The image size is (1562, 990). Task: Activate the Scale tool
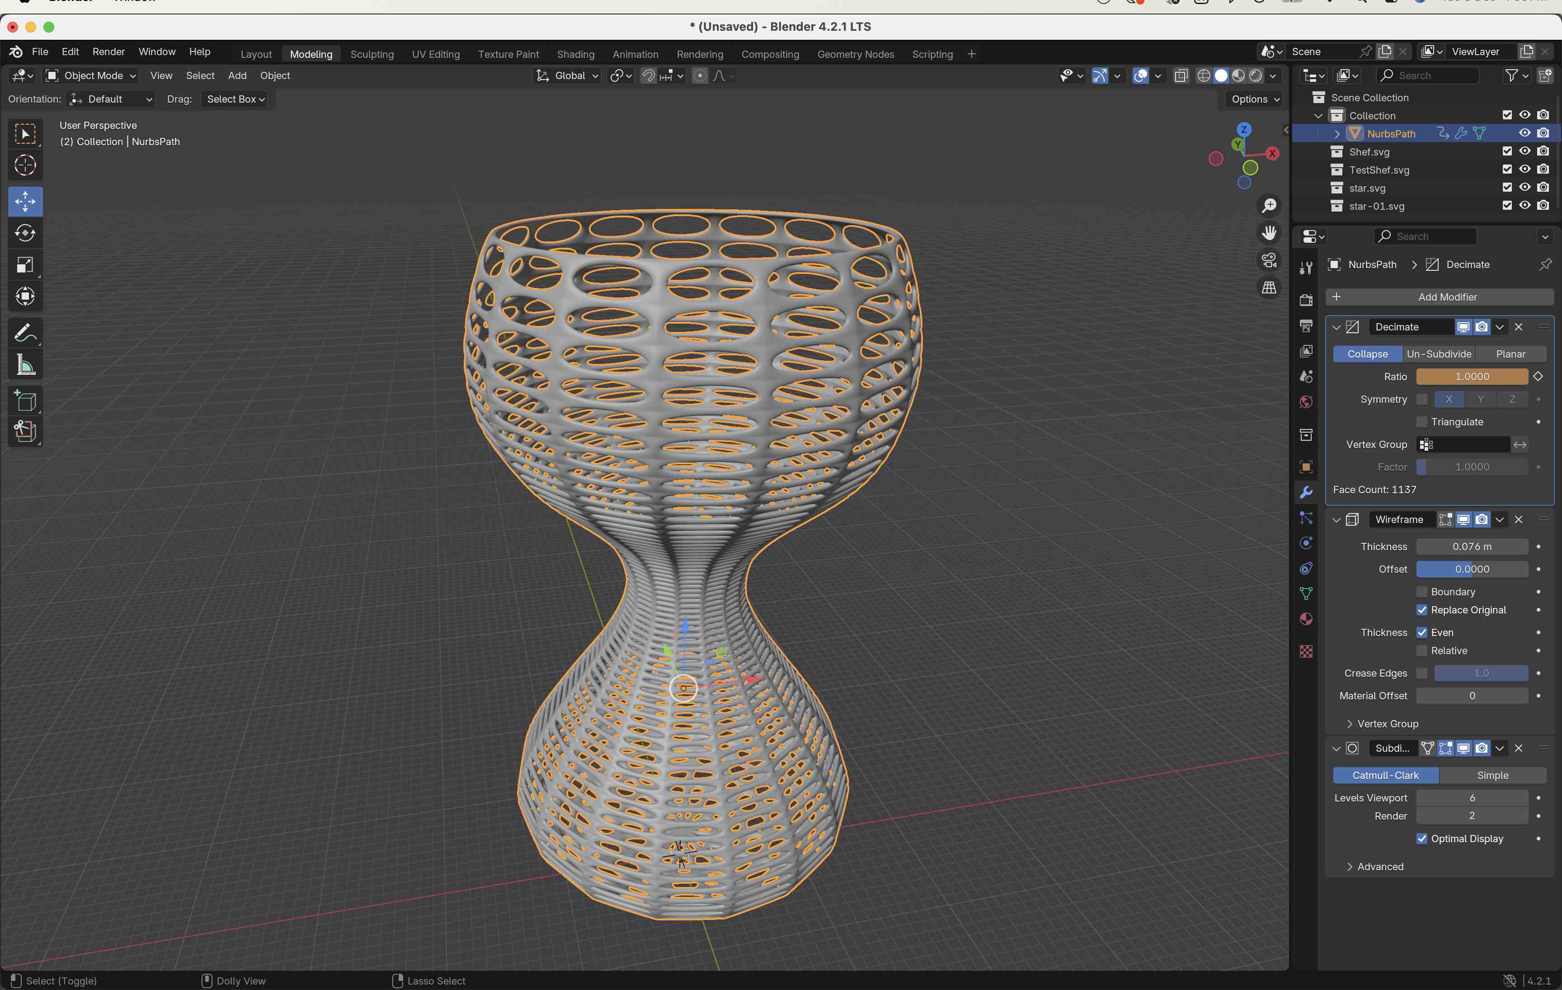coord(25,265)
